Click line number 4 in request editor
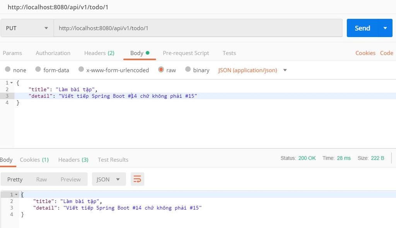Viewport: 396px width, 228px height. click(7, 102)
